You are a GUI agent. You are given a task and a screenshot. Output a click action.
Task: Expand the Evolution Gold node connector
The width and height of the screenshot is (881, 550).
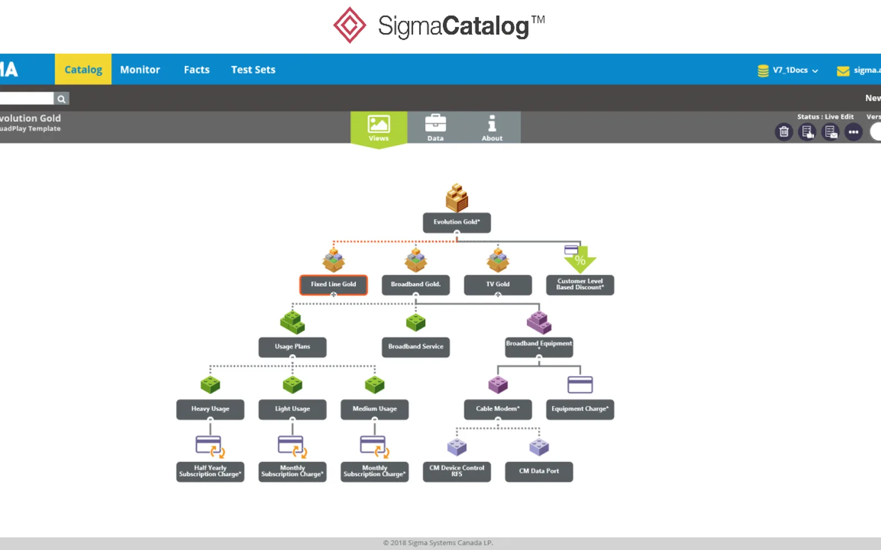[x=456, y=233]
